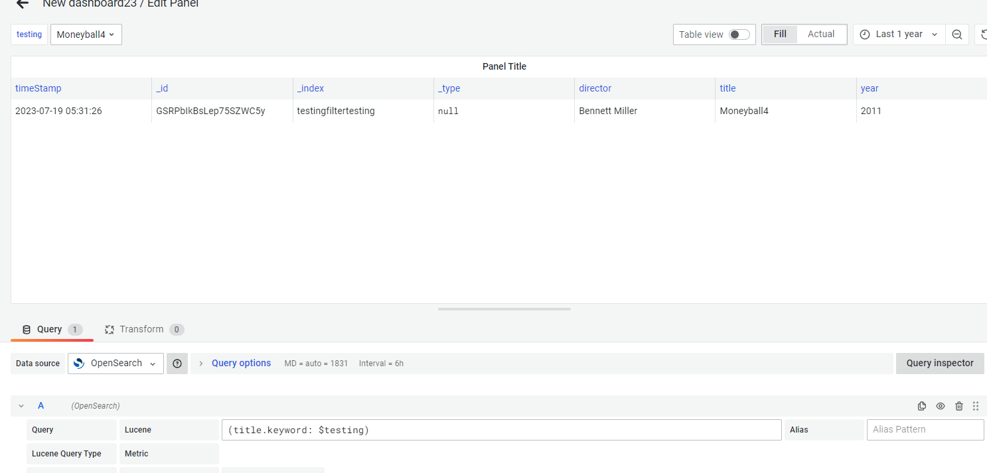The width and height of the screenshot is (987, 473).
Task: Keep Fill mode selected for panel sizing
Action: tap(779, 34)
